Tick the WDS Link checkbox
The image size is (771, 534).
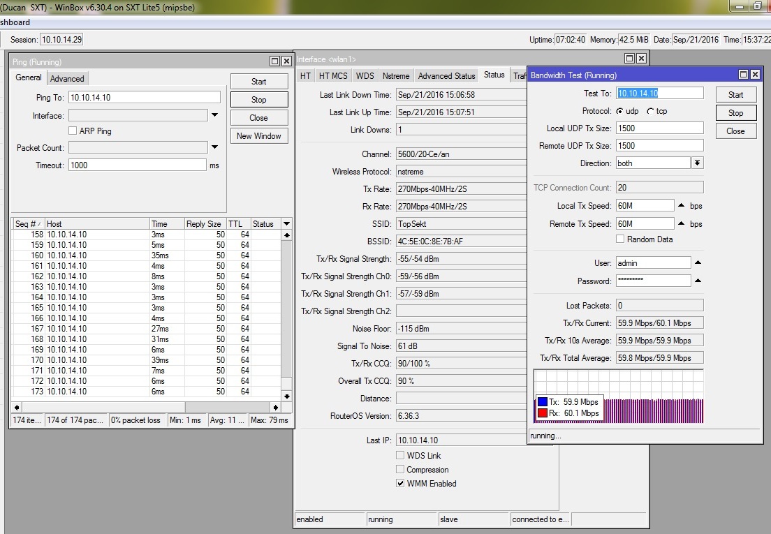pyautogui.click(x=400, y=455)
